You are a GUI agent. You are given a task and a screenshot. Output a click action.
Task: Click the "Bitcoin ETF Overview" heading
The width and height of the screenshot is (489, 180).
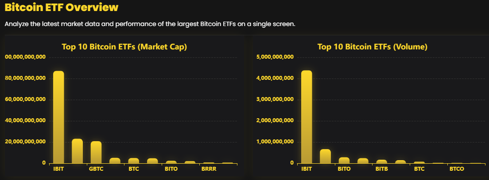coord(62,7)
